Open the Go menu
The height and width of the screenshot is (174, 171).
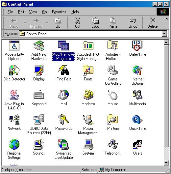44,12
